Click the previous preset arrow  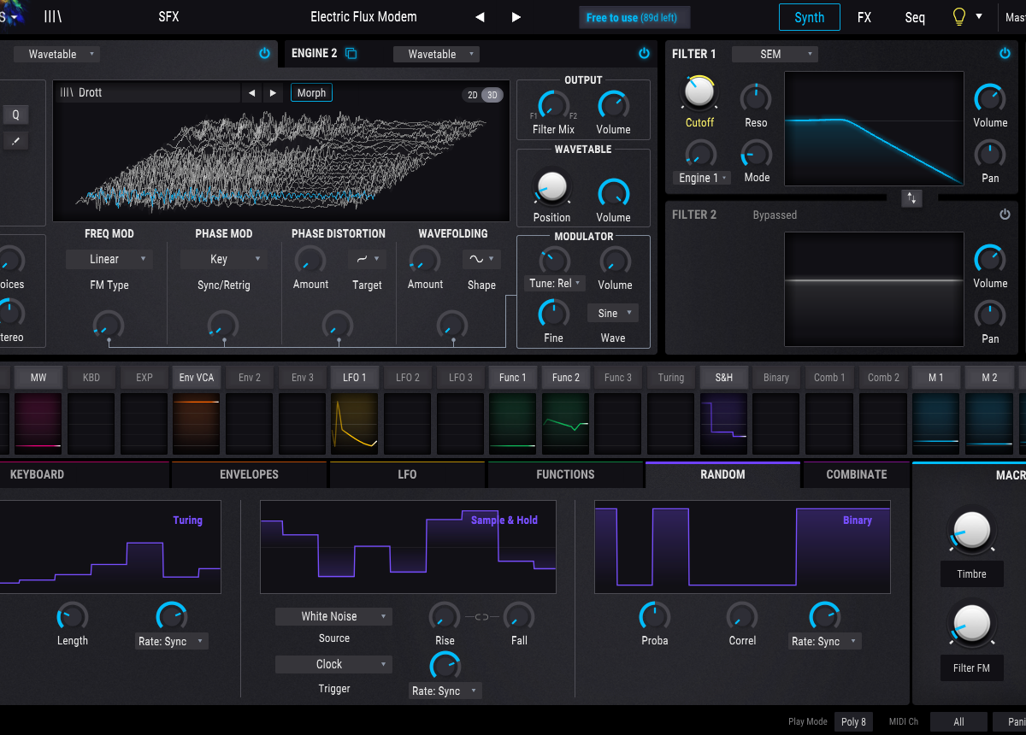(x=480, y=17)
